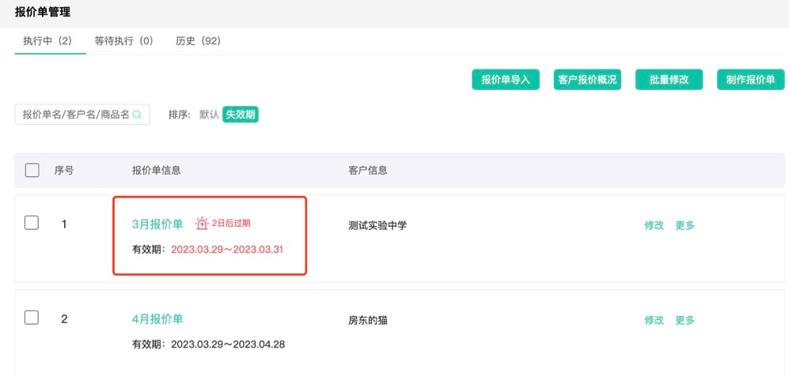Open the 3月报价单 link
This screenshot has width=789, height=376.
pos(157,224)
